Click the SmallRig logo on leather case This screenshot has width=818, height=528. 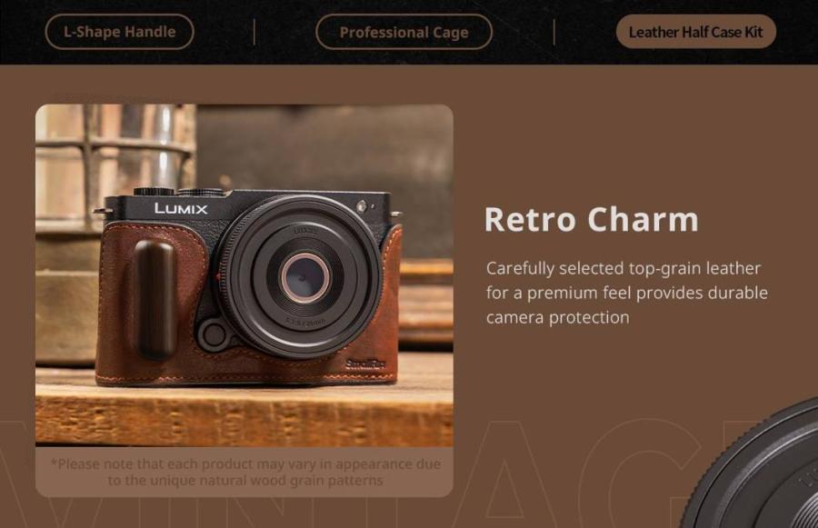pyautogui.click(x=365, y=364)
